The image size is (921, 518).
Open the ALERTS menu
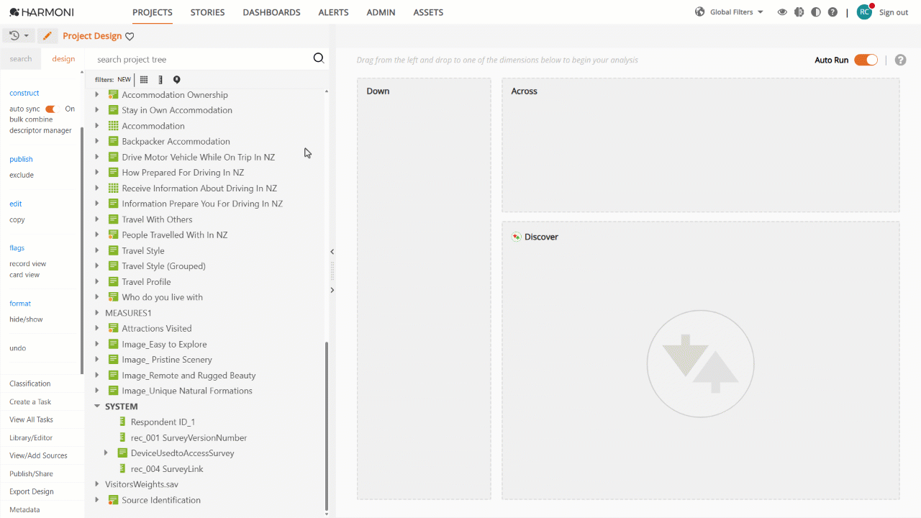(333, 12)
